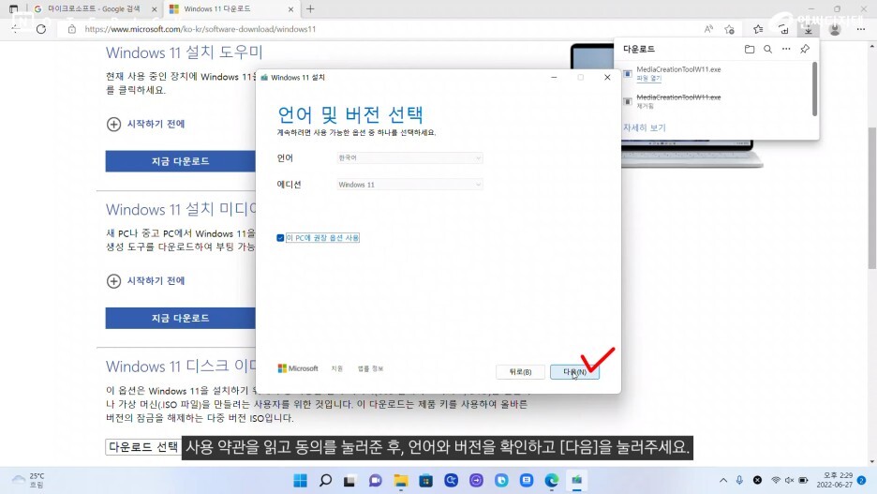This screenshot has height=494, width=877.
Task: Open the battery tray icon
Action: [803, 480]
